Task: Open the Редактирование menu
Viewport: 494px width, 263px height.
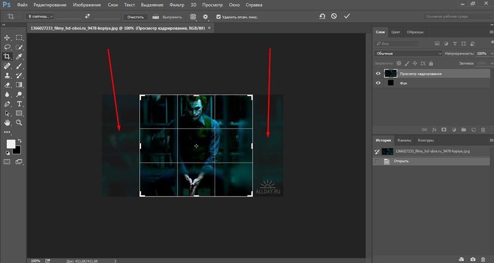Action: [50, 5]
